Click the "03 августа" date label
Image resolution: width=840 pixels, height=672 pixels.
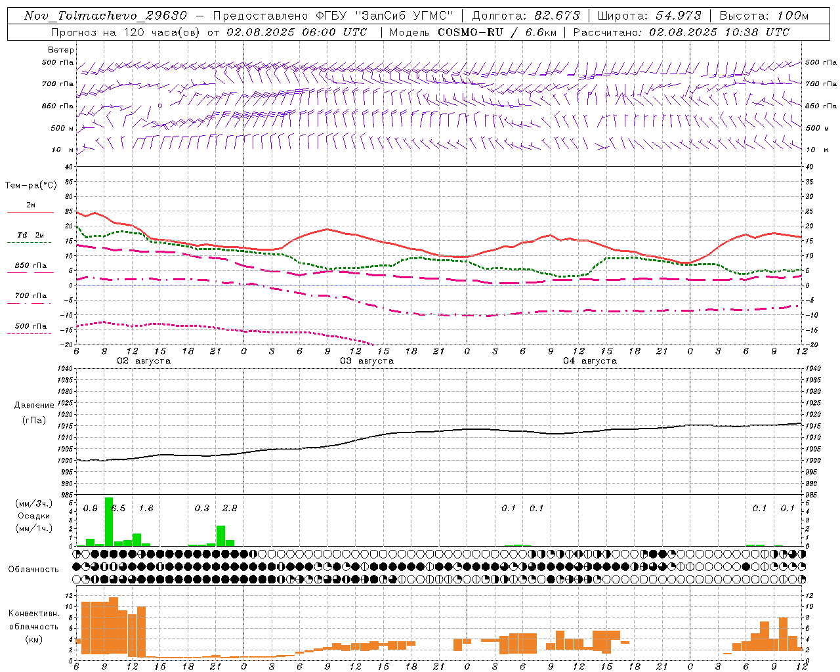click(x=367, y=361)
